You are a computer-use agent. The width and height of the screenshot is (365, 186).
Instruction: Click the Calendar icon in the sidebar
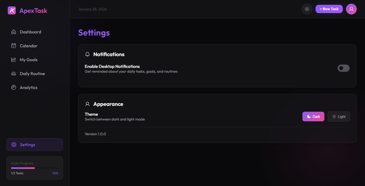tap(13, 45)
